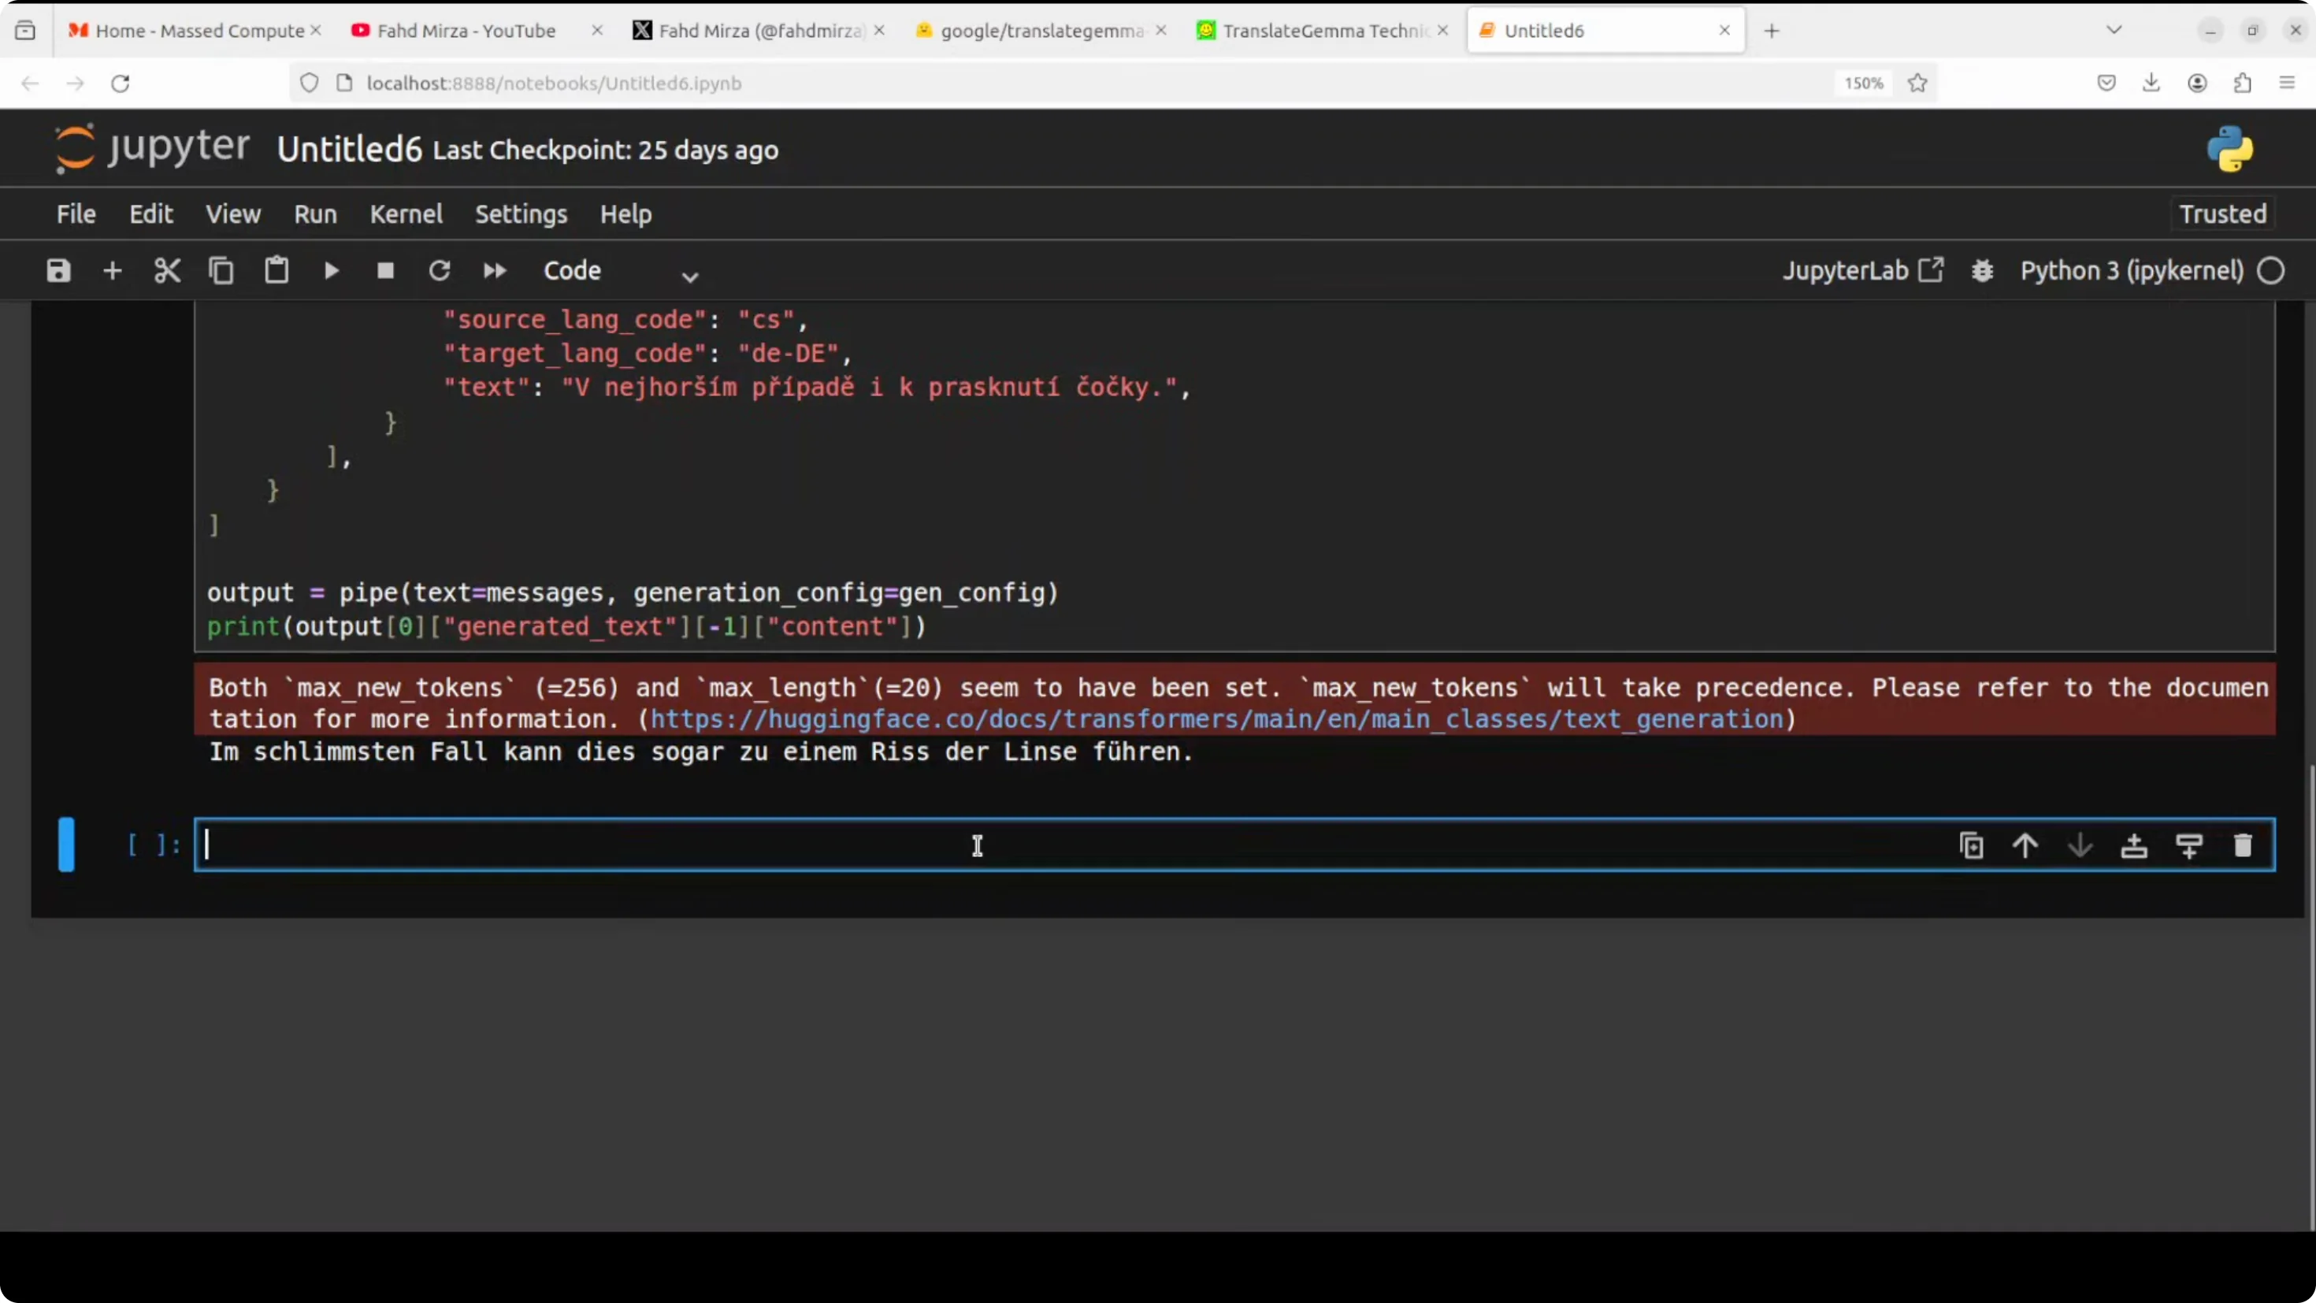Save the notebook with the floppy disk icon
Viewport: 2316px width, 1303px height.
click(x=58, y=271)
